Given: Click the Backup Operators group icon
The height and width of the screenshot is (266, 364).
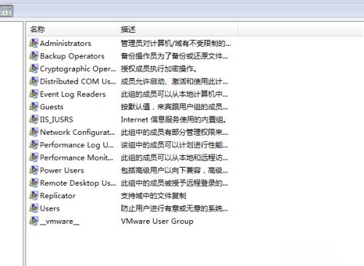Looking at the screenshot, I should point(33,56).
